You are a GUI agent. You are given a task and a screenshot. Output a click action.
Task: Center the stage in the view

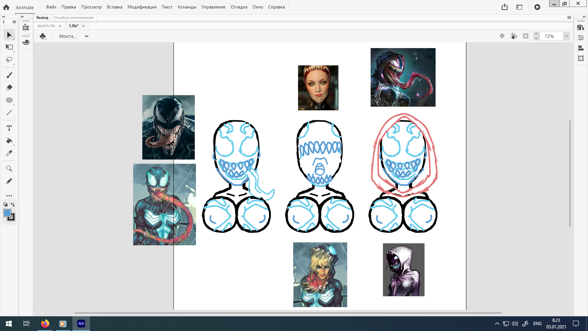coord(502,36)
